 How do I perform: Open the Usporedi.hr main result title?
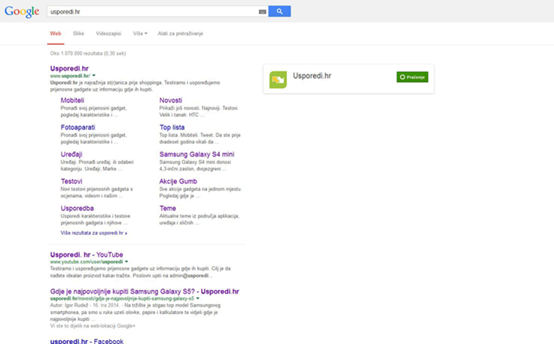69,68
